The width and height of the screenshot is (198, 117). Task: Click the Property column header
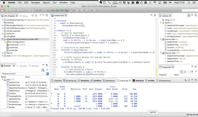[163, 75]
